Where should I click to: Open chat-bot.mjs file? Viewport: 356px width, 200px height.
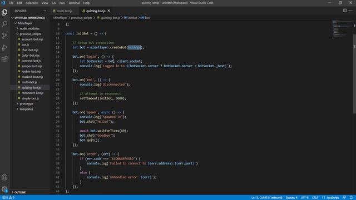click(x=29, y=50)
